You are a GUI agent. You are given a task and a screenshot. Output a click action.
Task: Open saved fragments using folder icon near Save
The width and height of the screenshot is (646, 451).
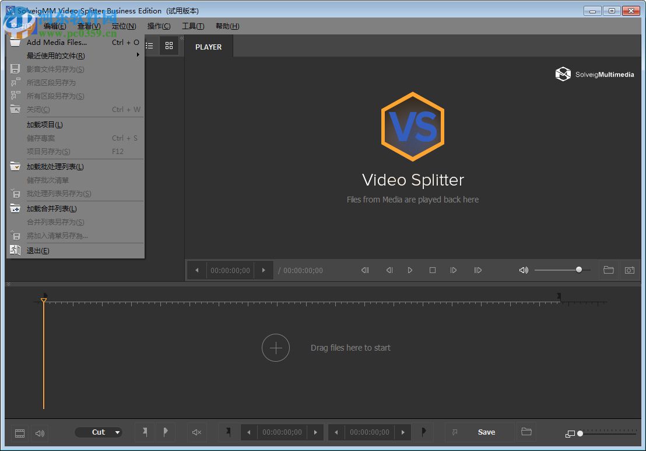pos(526,432)
